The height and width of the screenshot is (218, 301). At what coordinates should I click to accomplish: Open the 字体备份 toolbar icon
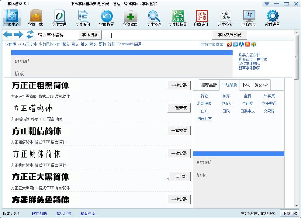click(83, 18)
